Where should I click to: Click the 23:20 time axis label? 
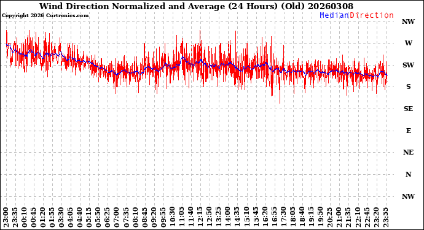tap(376, 218)
